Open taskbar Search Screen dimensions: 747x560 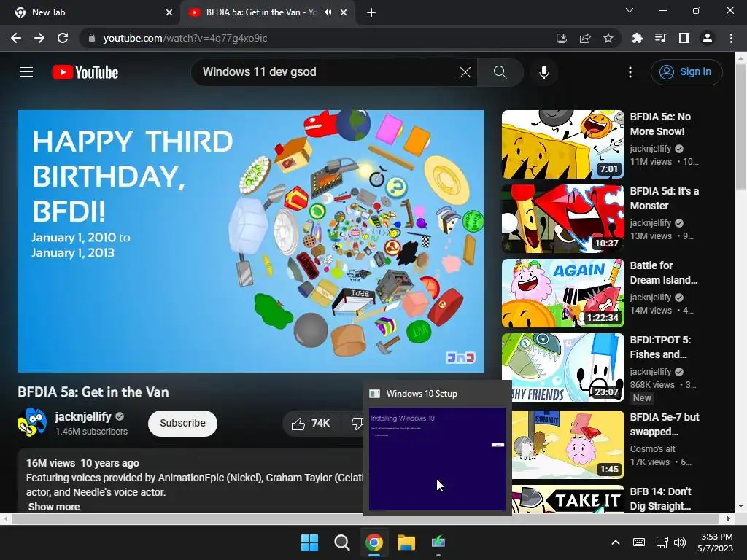(341, 542)
